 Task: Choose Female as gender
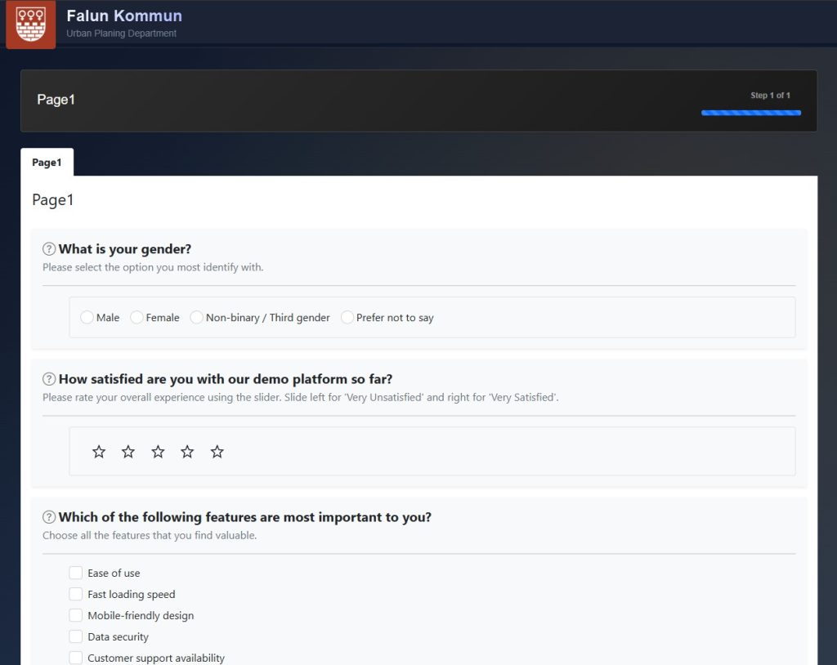click(x=137, y=317)
